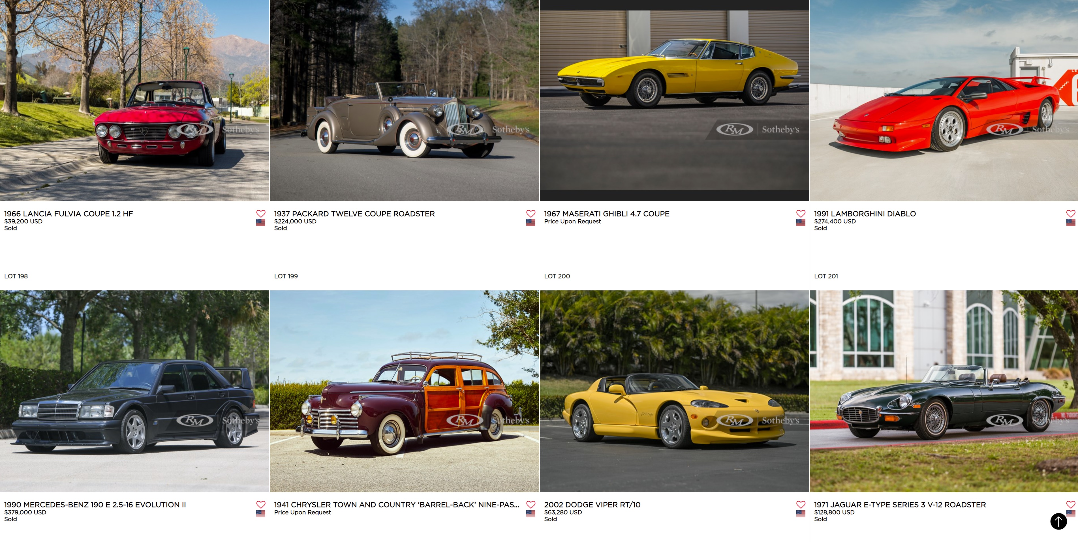
Task: Open the 1966 Lancia Fulvia Coupe 1.2 HF title
Action: 69,213
